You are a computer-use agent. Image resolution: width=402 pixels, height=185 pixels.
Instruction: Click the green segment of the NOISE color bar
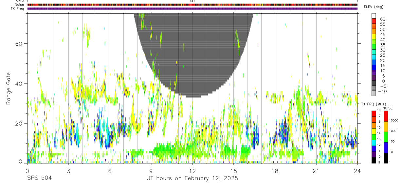click(x=386, y=137)
